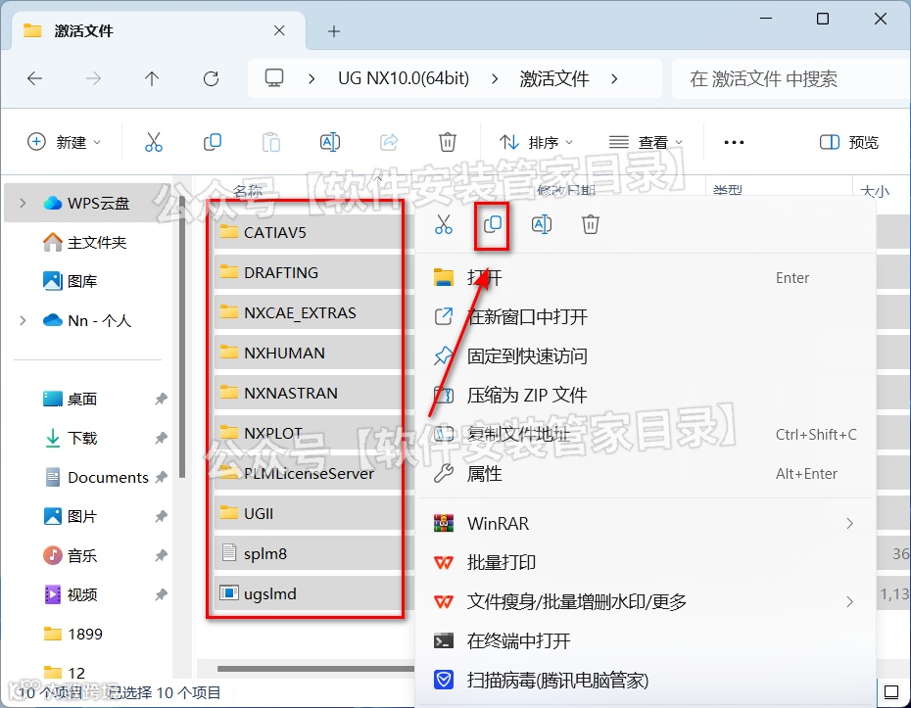
Task: Open the See more ellipsis menu
Action: point(734,142)
